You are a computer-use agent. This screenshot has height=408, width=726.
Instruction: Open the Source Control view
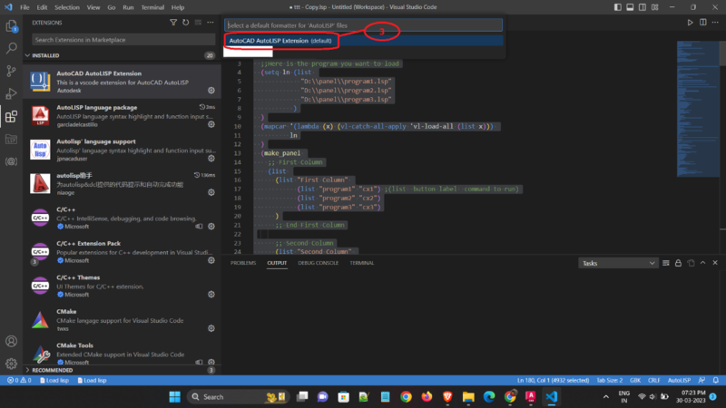11,71
